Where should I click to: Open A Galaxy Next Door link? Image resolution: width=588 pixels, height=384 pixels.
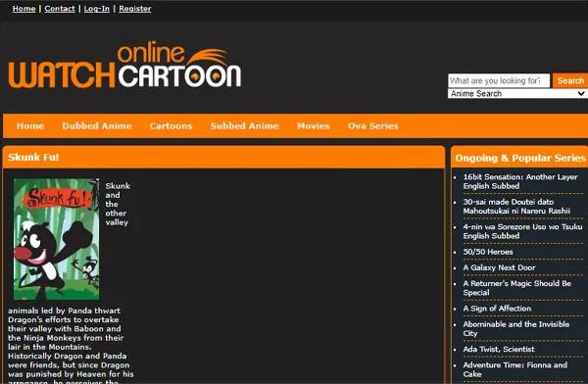[x=499, y=267]
